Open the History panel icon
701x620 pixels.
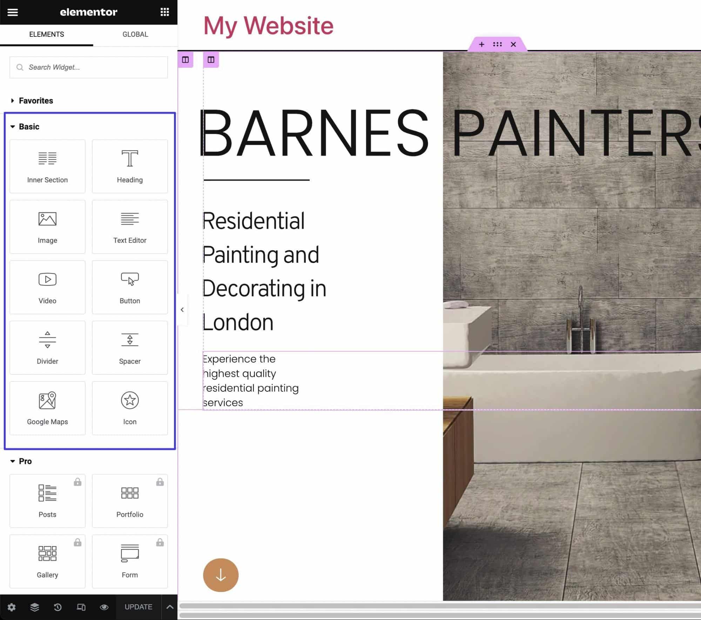(x=58, y=607)
